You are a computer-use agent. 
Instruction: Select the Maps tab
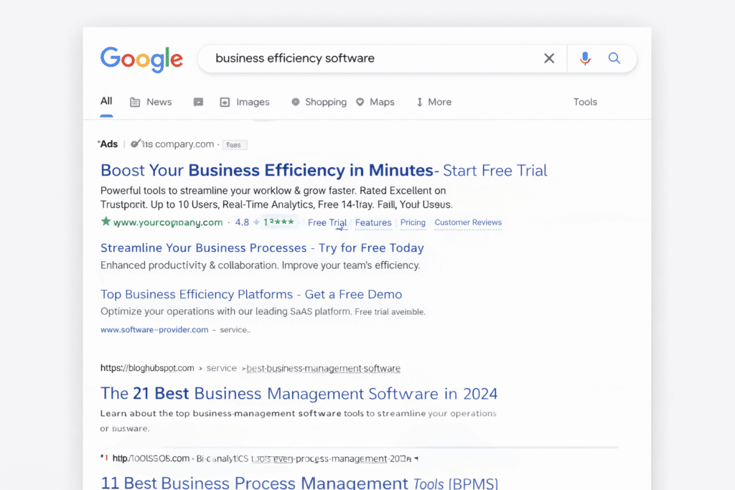[375, 102]
